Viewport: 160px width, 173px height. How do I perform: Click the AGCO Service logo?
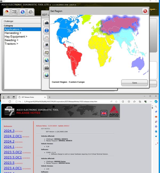(114, 111)
